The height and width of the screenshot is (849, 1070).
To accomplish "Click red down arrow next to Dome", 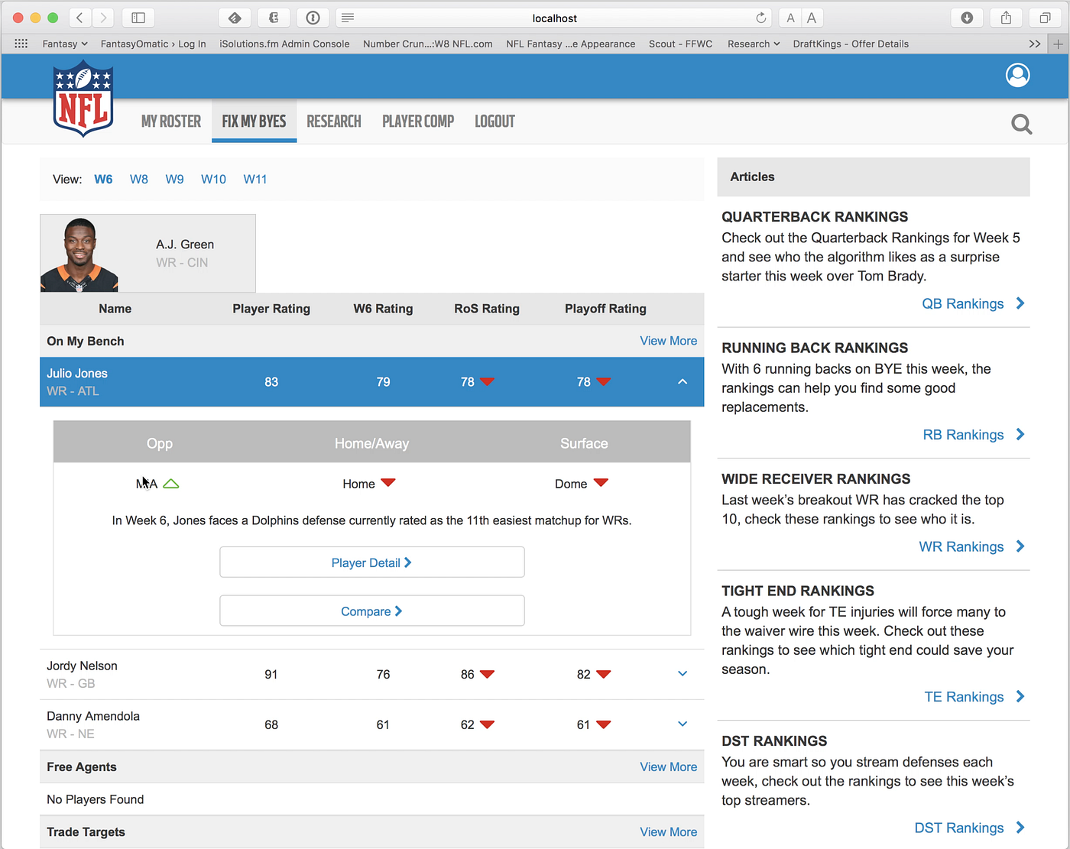I will coord(601,483).
